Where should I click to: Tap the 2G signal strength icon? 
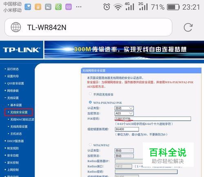[x=143, y=6]
